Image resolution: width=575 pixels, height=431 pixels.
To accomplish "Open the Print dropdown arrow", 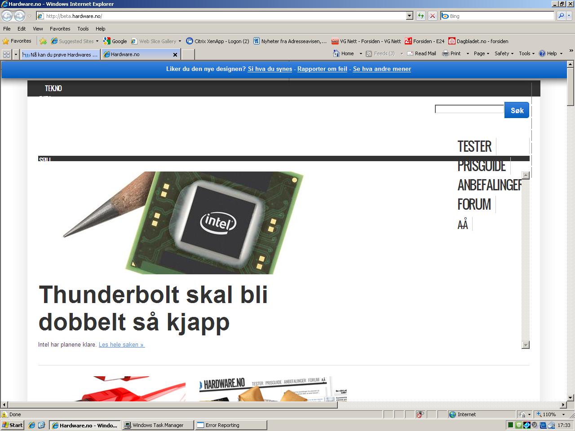I will 467,53.
